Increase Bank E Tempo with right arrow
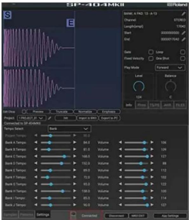189x220 pixels. click(75, 170)
